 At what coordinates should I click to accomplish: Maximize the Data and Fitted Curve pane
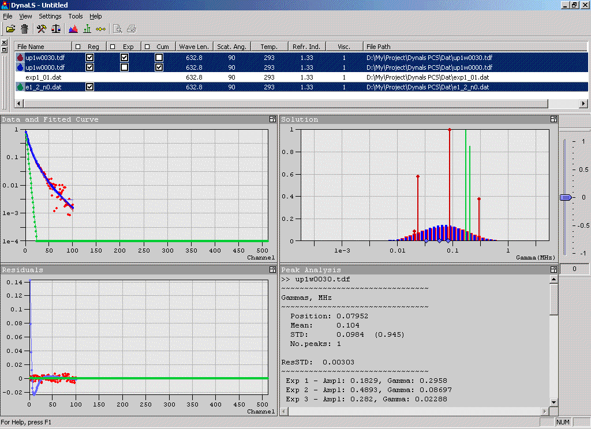point(272,119)
